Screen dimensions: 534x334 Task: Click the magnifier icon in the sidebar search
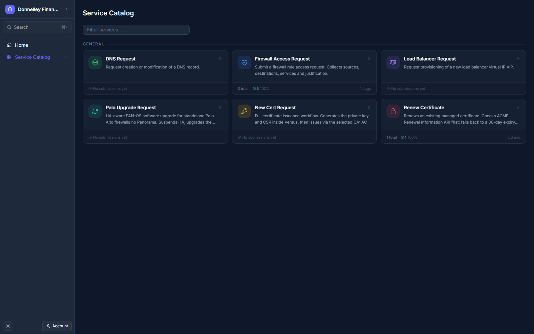pyautogui.click(x=9, y=27)
